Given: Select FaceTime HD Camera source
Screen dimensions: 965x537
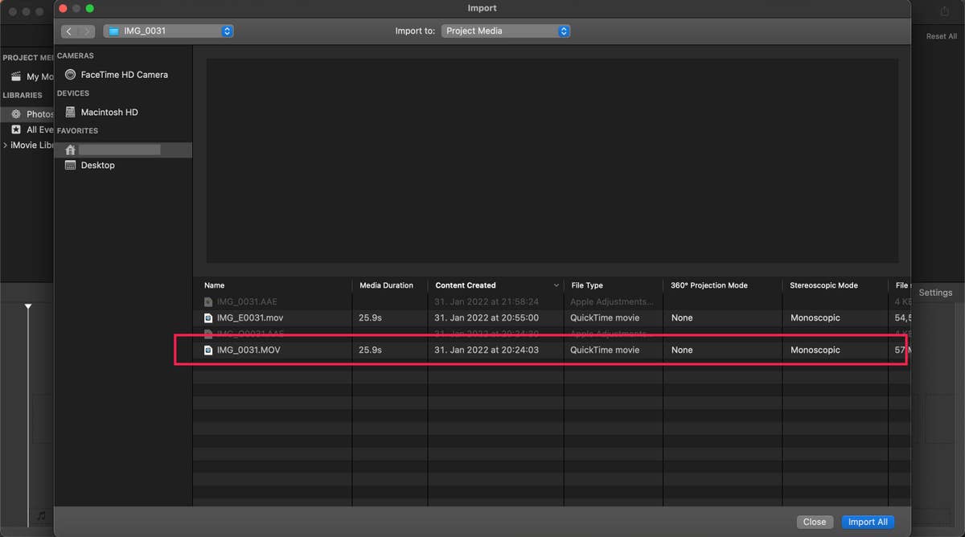Looking at the screenshot, I should 124,75.
